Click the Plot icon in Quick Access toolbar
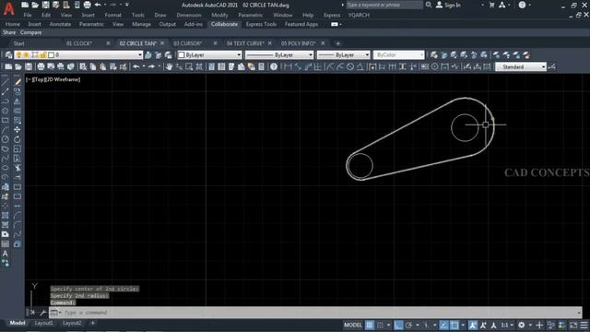This screenshot has height=332, width=590. 87,5
